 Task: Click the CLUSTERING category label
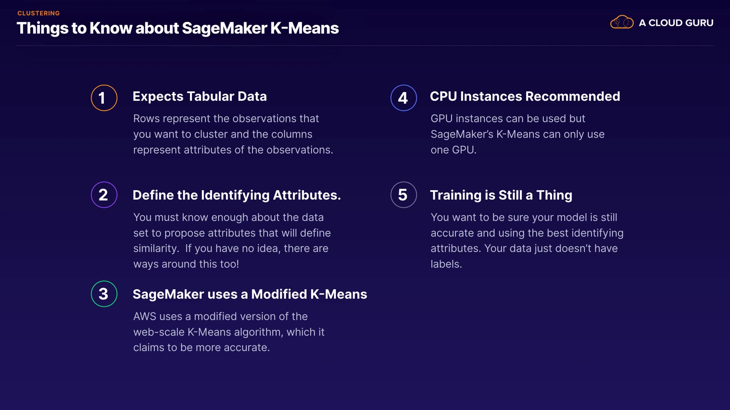point(38,13)
